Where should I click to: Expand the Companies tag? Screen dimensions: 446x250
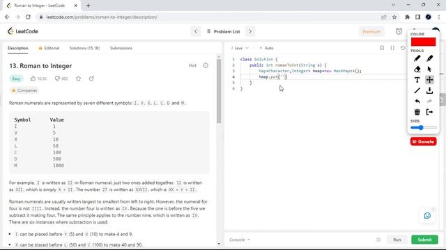pos(24,90)
